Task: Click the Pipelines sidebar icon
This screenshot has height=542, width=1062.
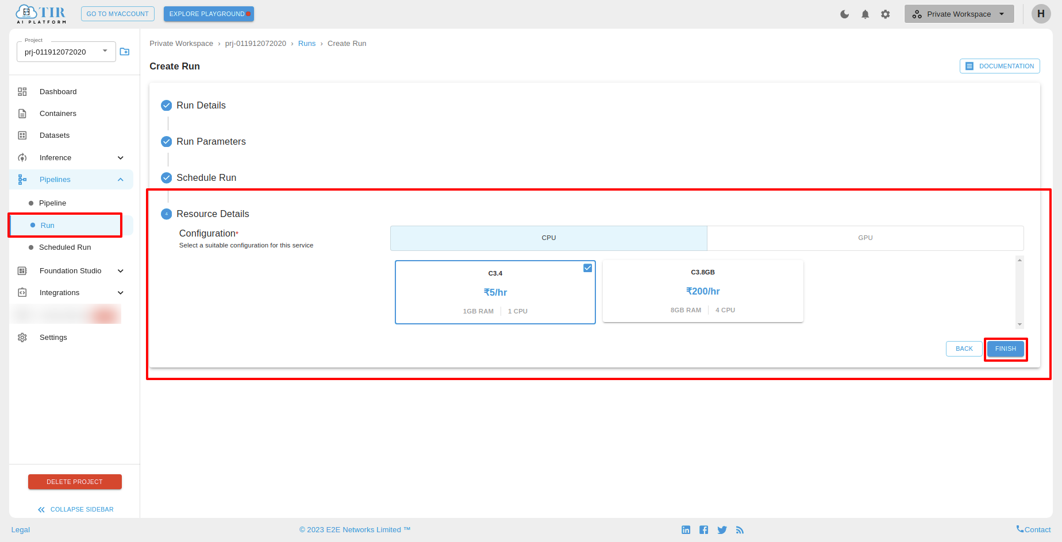Action: click(x=22, y=180)
